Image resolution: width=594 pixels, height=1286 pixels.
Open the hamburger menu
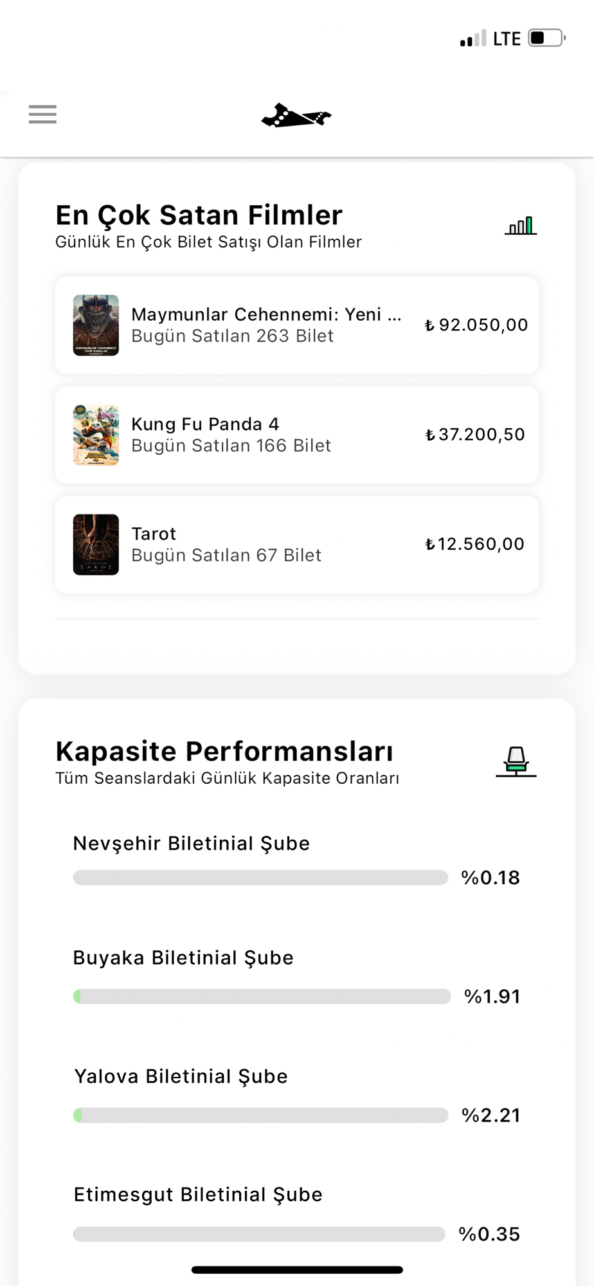tap(42, 114)
